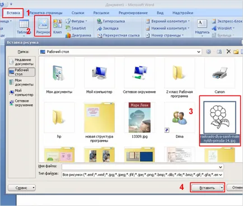The height and width of the screenshot is (206, 243).
Task: Select the новая структура программы folder
Action: pos(99,122)
